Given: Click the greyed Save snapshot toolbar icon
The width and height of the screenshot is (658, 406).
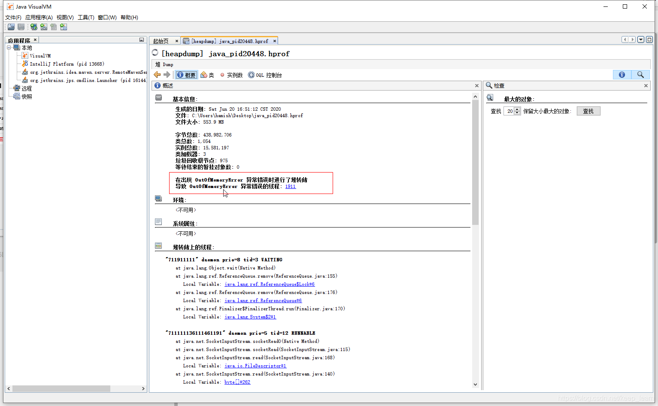Looking at the screenshot, I should click(21, 27).
